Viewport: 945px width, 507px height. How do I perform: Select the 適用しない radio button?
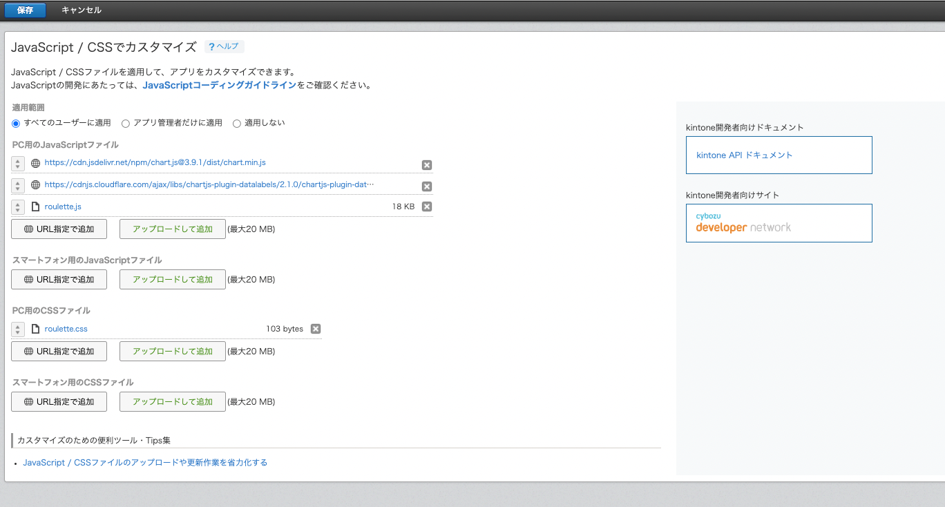[237, 123]
